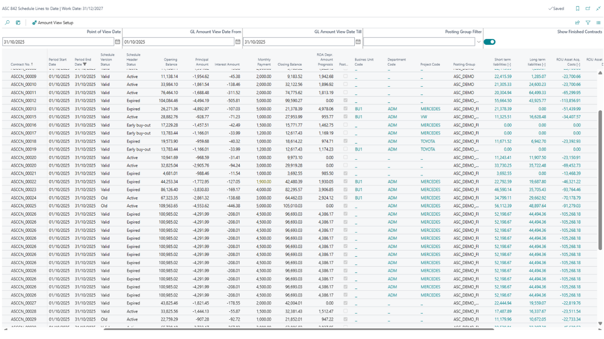Sort by Contract No. column header
This screenshot has height=339, width=604.
click(x=22, y=64)
